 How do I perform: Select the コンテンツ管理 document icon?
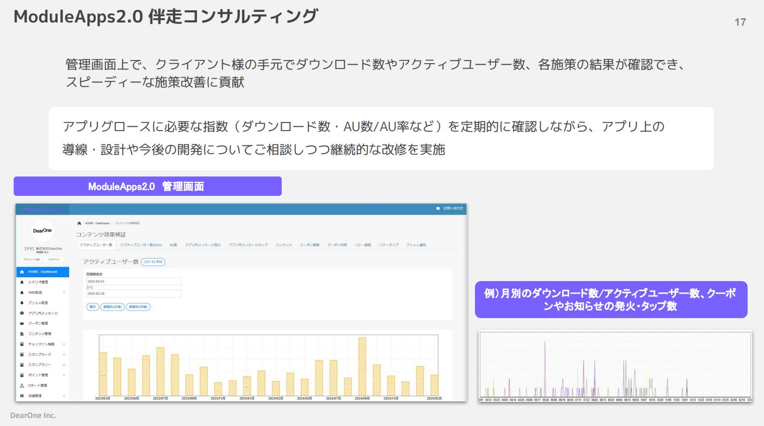[22, 333]
